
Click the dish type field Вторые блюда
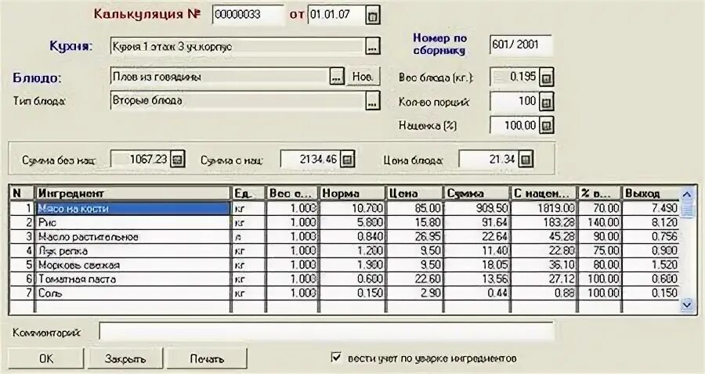tap(237, 102)
